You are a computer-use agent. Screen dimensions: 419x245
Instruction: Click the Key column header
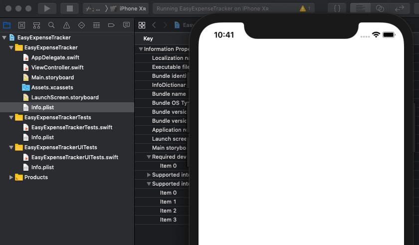tap(148, 39)
